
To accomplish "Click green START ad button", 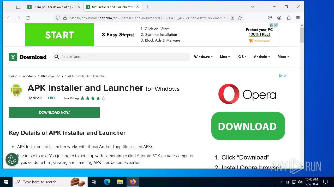I will pos(59,35).
